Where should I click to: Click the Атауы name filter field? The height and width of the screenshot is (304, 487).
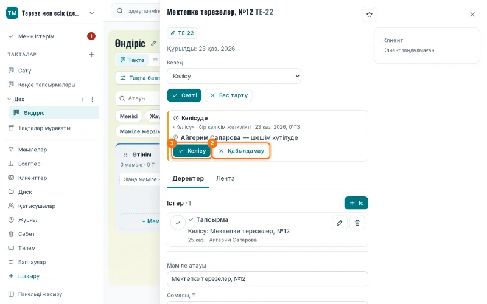[x=138, y=98]
